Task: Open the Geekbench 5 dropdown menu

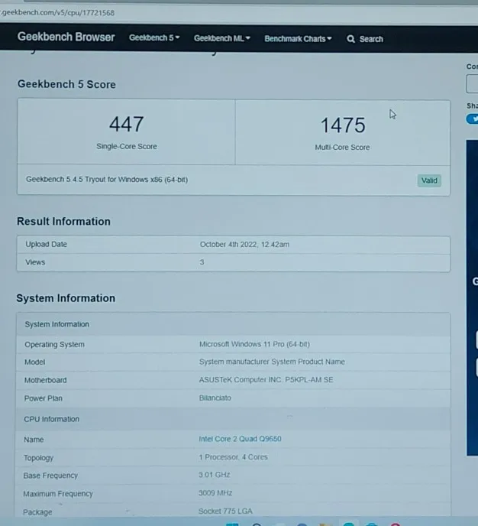Action: tap(154, 37)
